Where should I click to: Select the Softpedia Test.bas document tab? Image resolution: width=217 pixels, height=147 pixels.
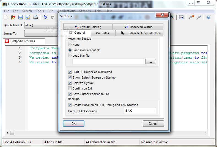pos(24,41)
